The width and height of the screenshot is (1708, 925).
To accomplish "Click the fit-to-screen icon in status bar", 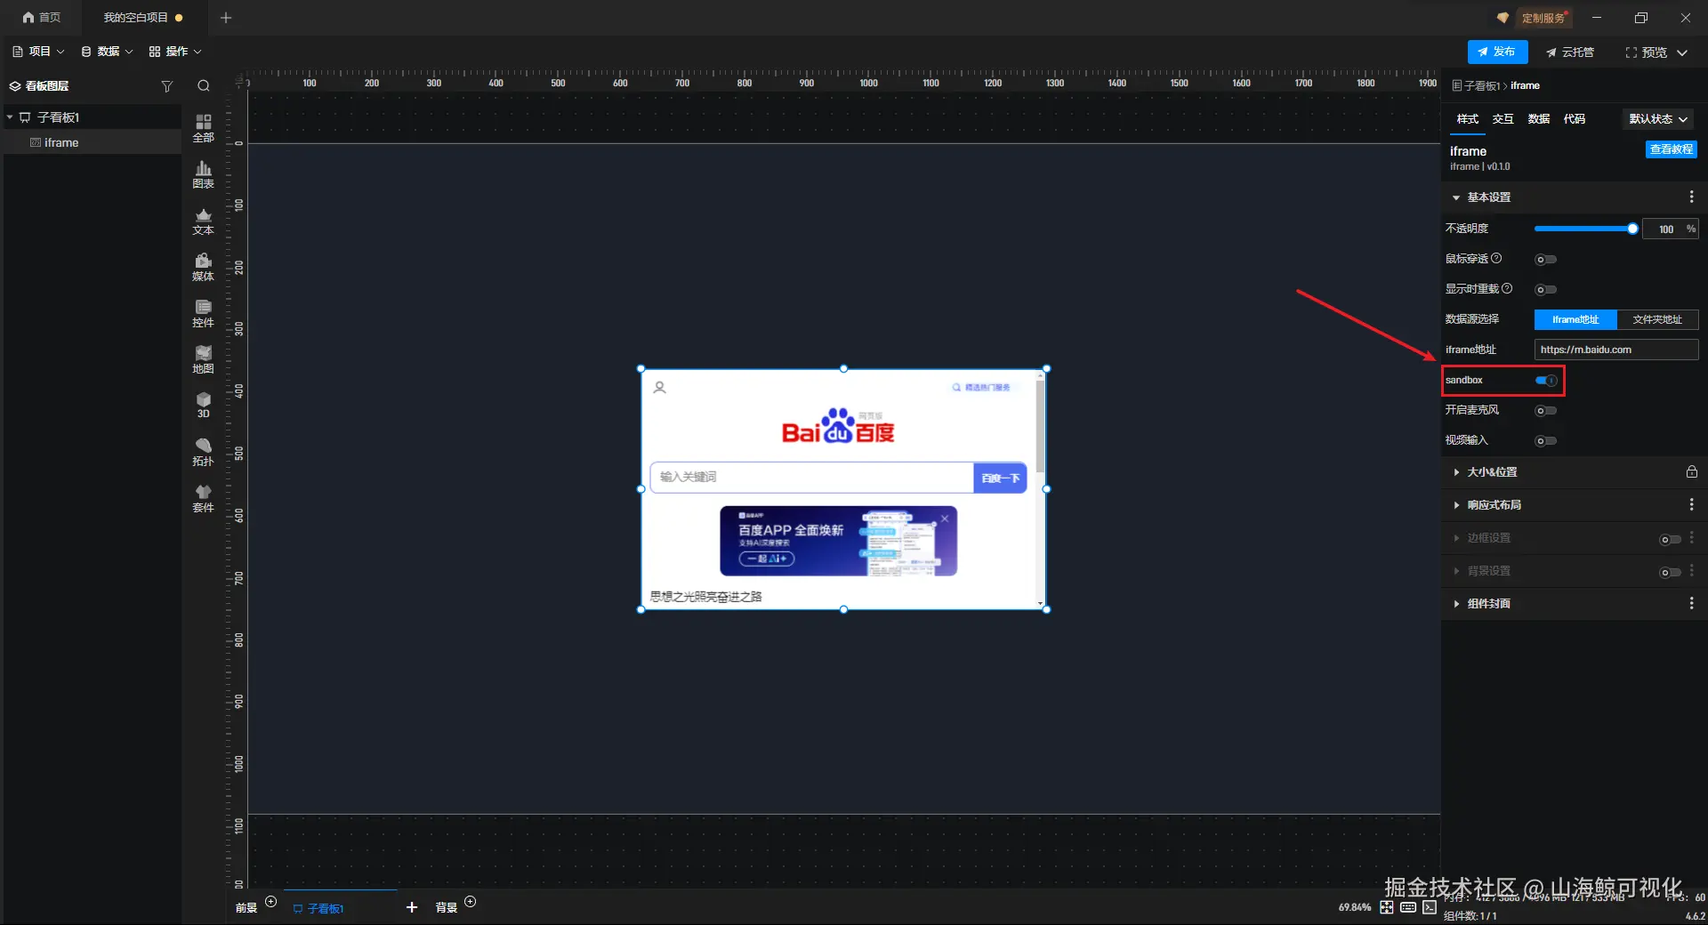I will (1387, 907).
